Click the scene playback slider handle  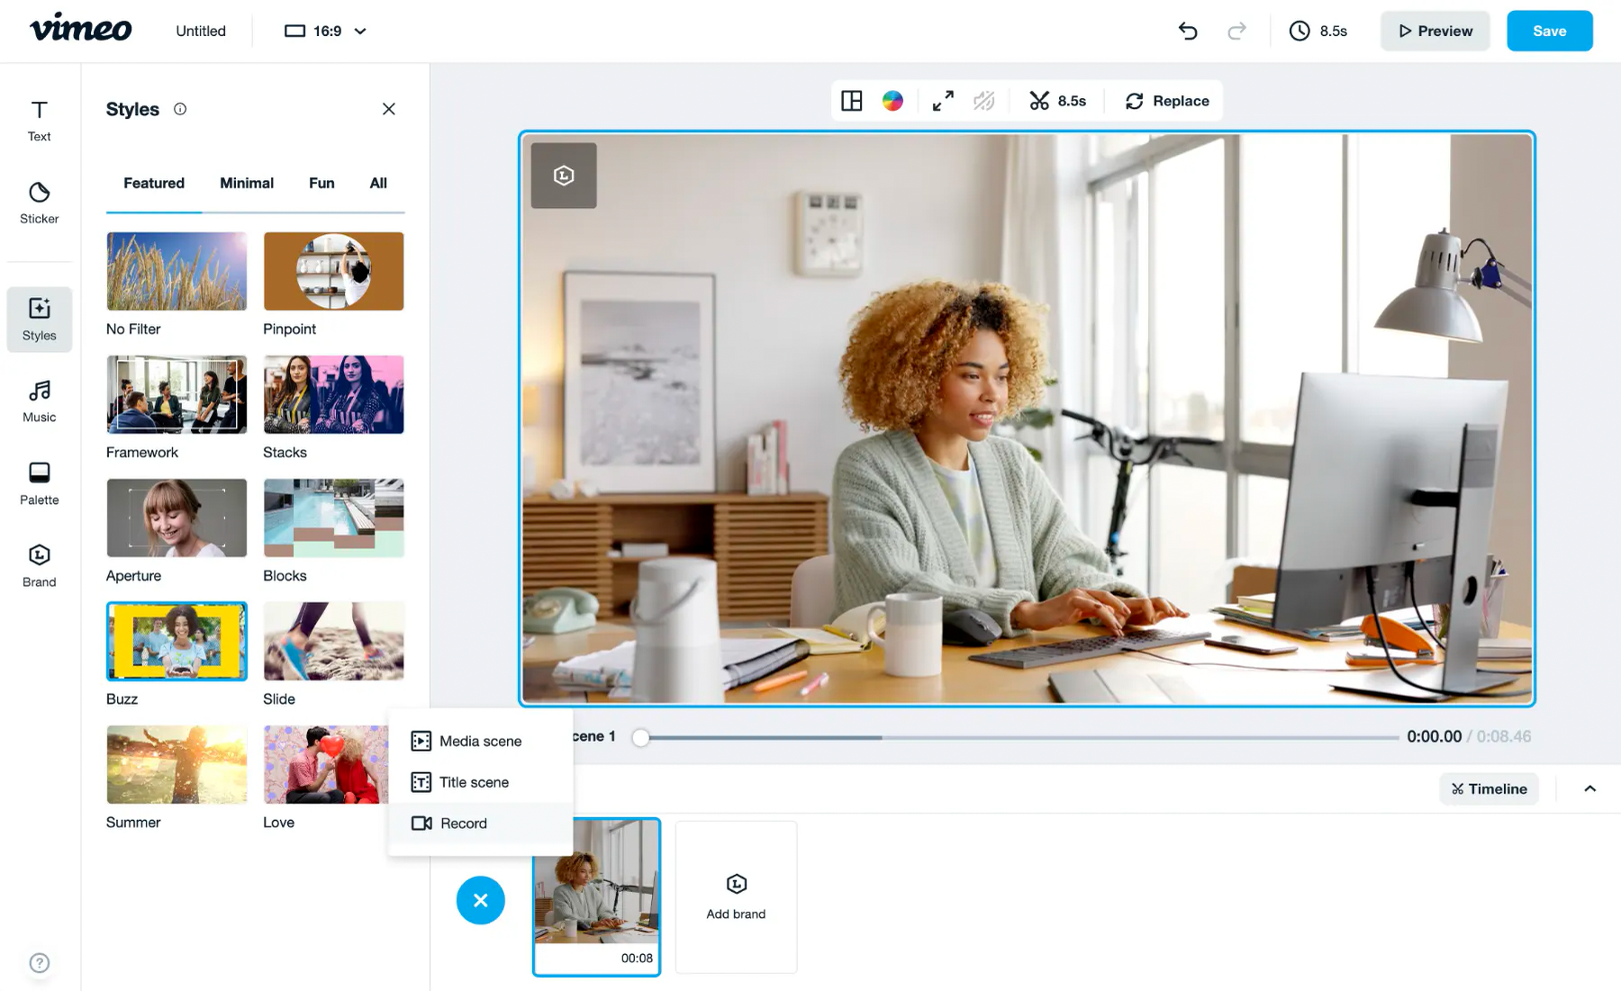click(640, 737)
